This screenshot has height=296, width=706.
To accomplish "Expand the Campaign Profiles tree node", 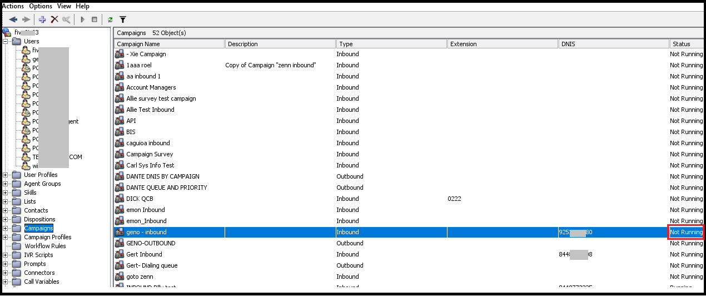I will pyautogui.click(x=6, y=237).
